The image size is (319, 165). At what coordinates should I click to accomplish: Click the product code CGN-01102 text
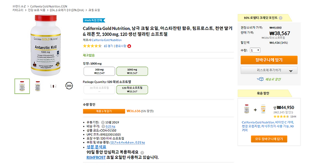108,130
